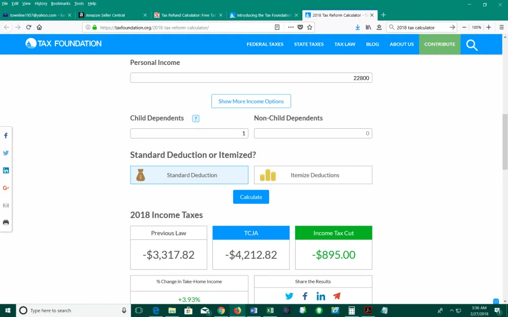Open the Tools menu
This screenshot has width=508, height=317.
click(x=79, y=4)
